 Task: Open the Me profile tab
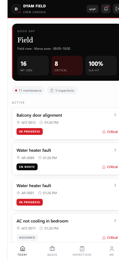(112, 251)
